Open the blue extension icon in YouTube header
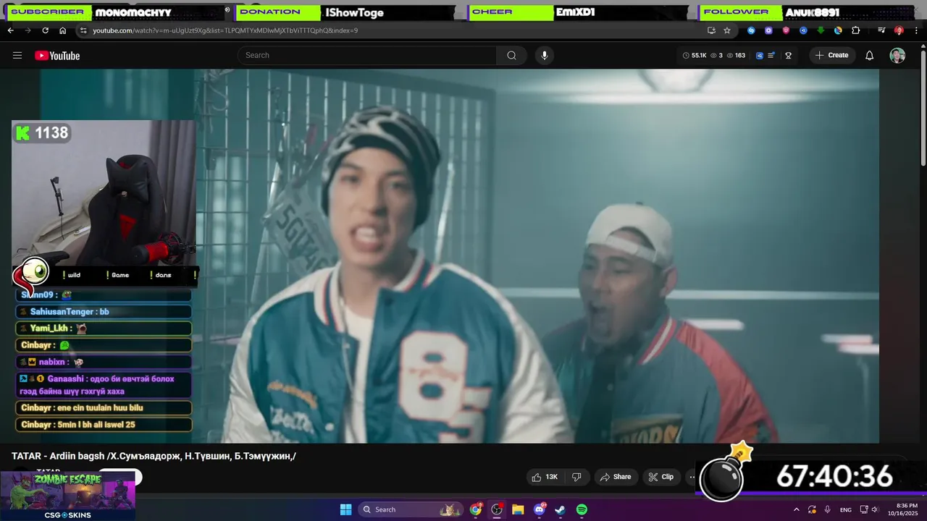The width and height of the screenshot is (927, 521). pyautogui.click(x=760, y=55)
